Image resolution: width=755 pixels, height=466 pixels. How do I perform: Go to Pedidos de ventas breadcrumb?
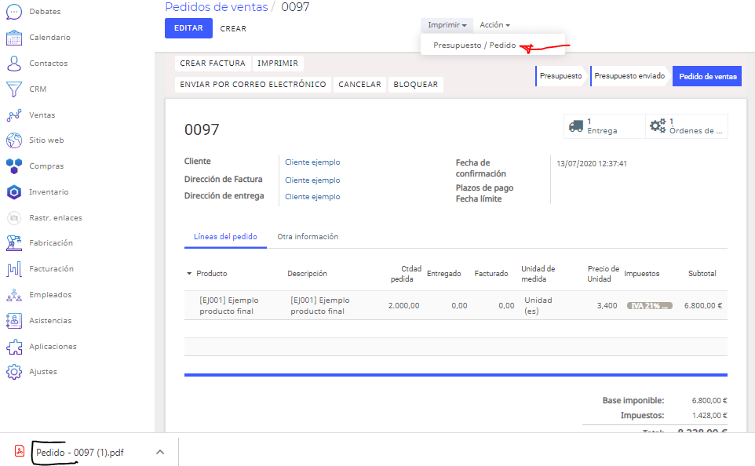point(217,7)
